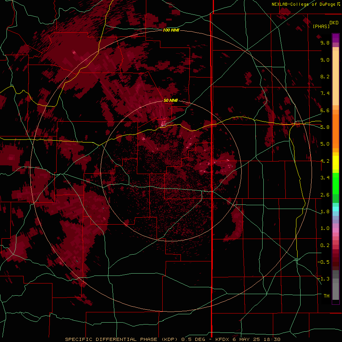342x342 pixels.
Task: Pick the bright green segment of color bar
Action: 336,183
